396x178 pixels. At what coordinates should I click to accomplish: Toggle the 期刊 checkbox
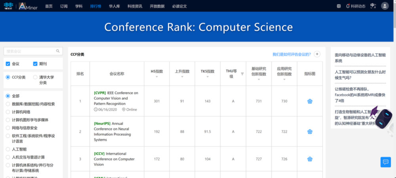point(35,64)
